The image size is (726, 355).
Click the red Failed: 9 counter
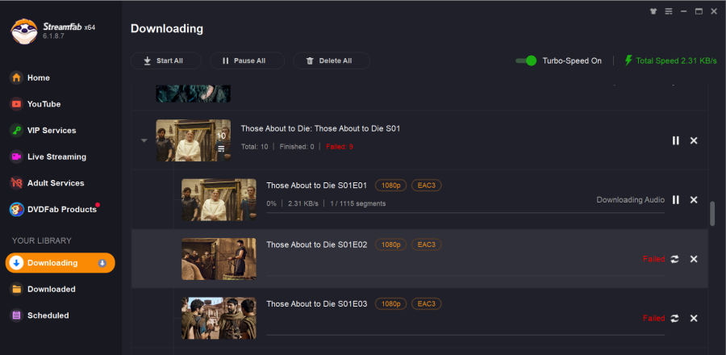[340, 147]
